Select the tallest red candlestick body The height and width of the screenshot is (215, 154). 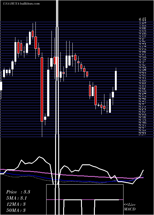[42, 89]
